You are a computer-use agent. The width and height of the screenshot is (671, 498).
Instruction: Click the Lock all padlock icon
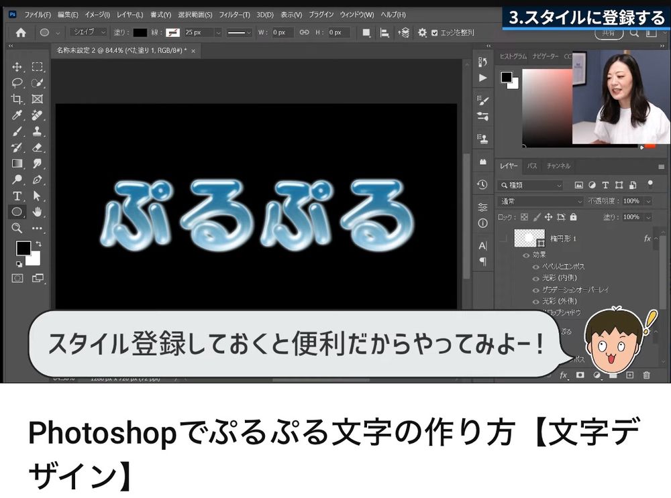coord(574,217)
